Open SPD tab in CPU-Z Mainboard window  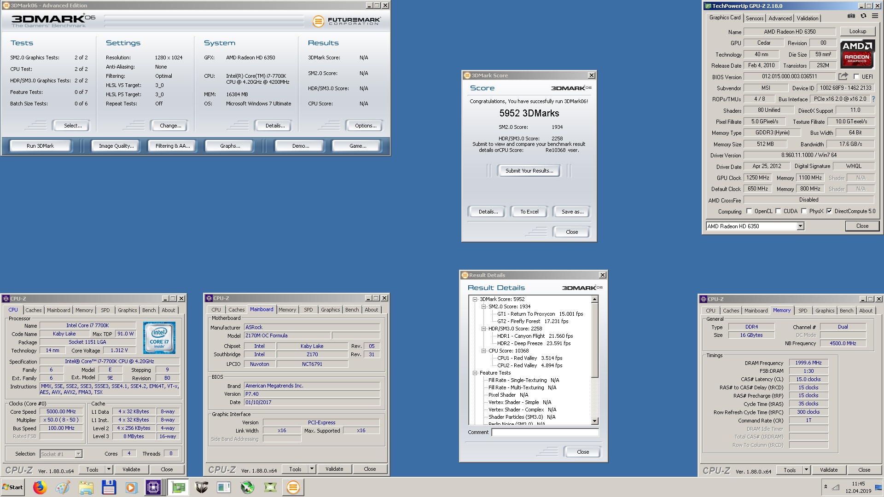pyautogui.click(x=308, y=310)
